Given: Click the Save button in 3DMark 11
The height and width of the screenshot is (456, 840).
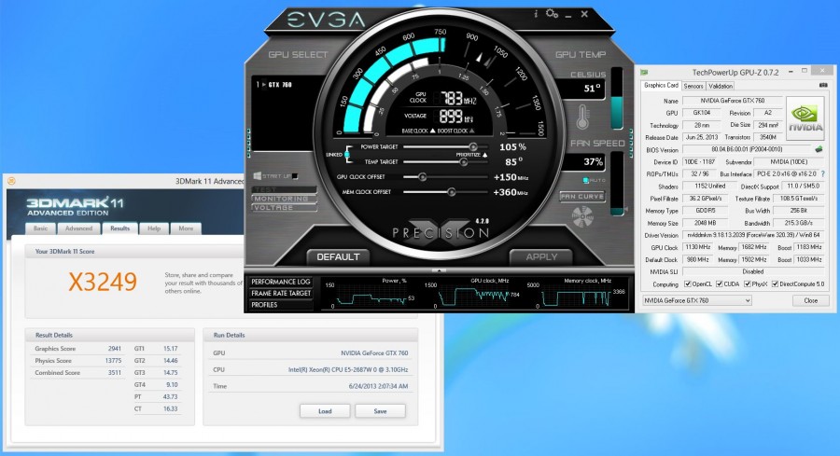Looking at the screenshot, I should 380,411.
